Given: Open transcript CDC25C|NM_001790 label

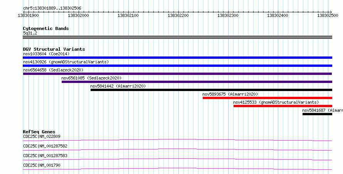Looking at the screenshot, I should coord(42,165).
